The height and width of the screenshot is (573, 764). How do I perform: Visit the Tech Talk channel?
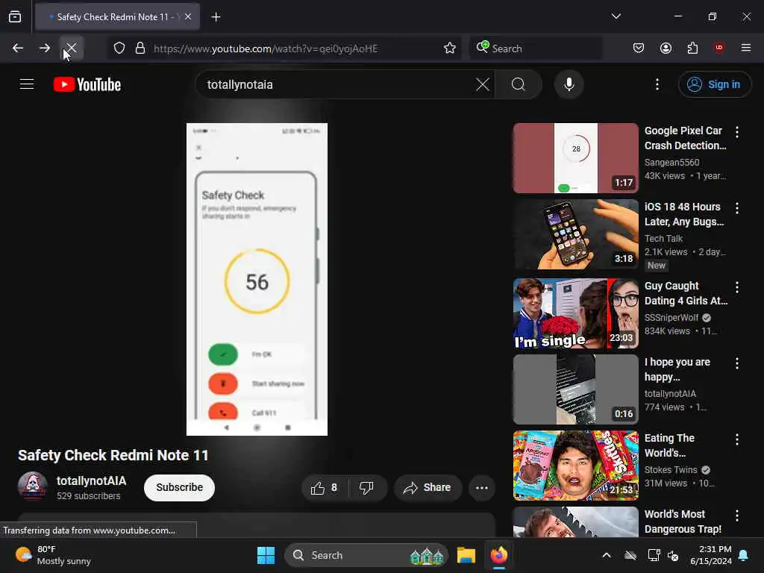pyautogui.click(x=663, y=238)
